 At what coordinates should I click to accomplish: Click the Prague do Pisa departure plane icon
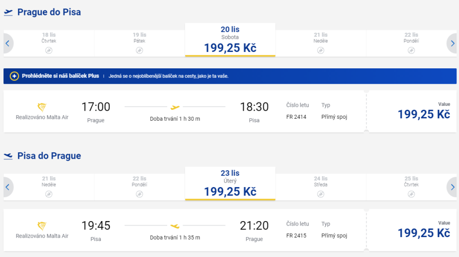click(8, 12)
